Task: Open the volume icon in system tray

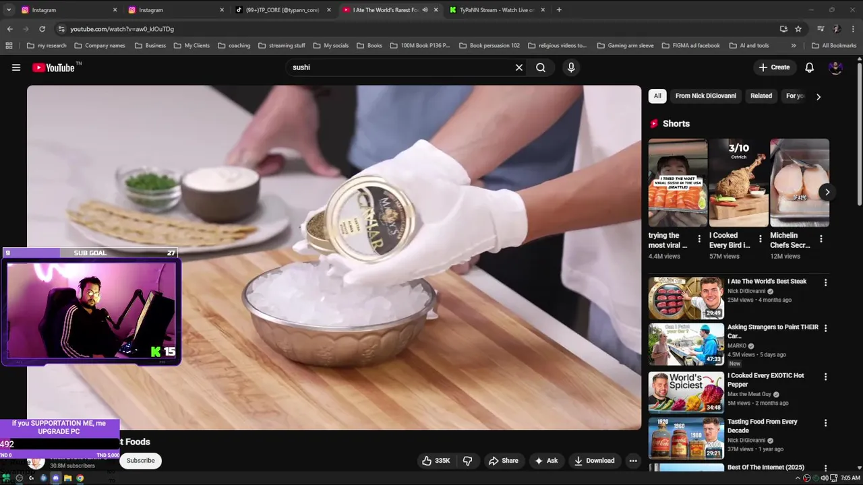Action: point(825,478)
